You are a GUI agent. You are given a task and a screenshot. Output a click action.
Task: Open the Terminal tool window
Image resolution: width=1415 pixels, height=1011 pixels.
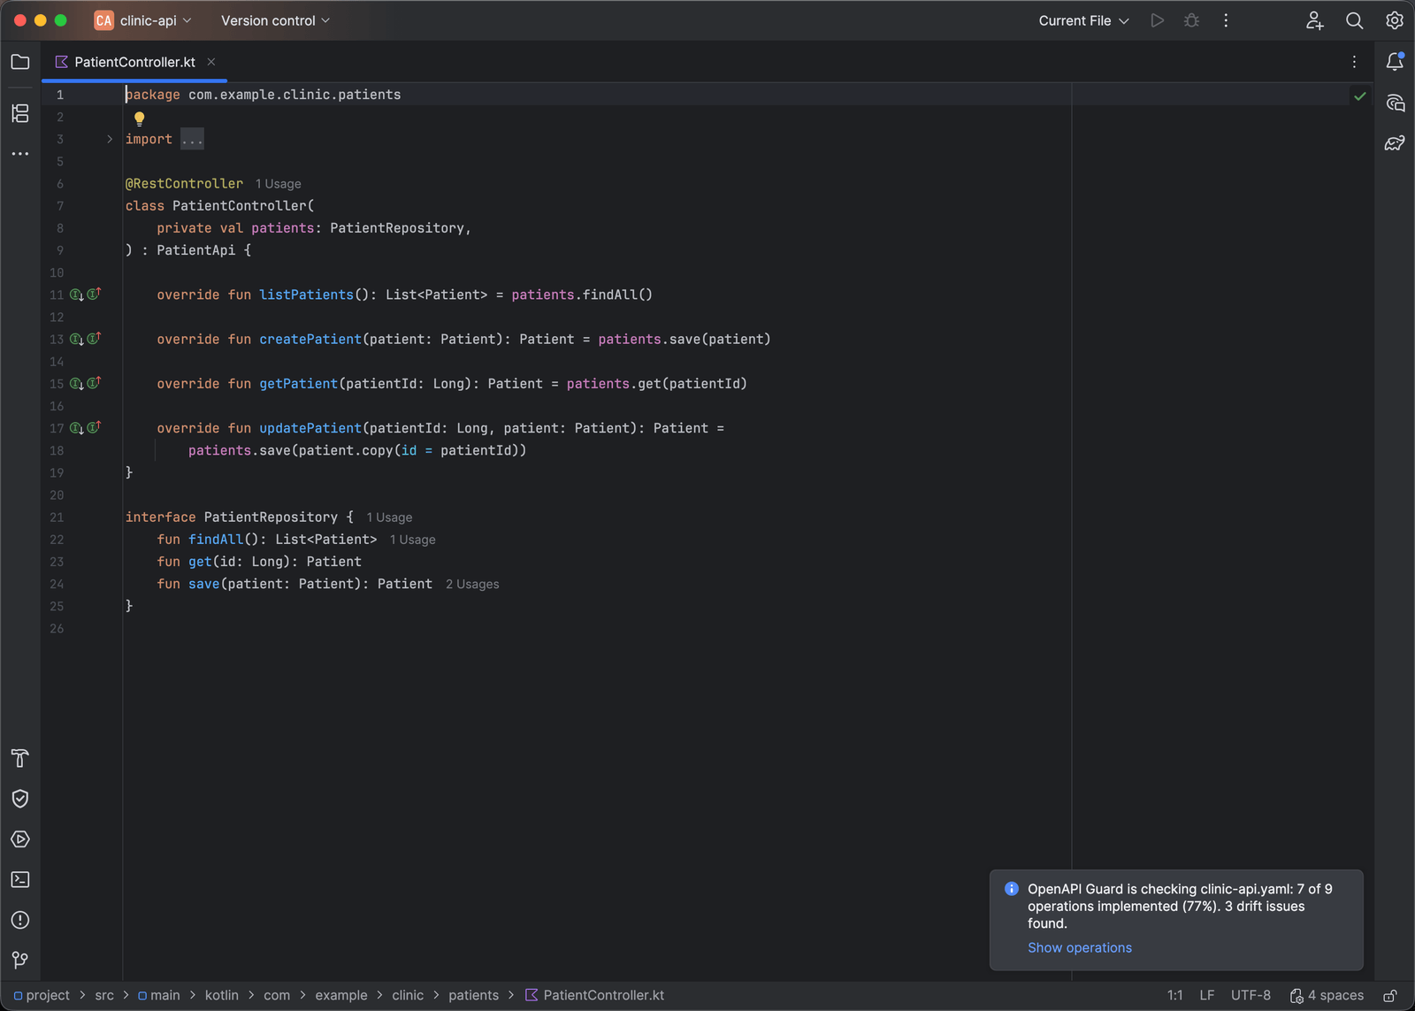20,879
